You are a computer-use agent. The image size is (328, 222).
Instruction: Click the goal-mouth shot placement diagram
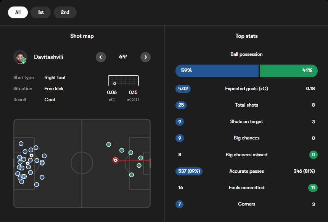pos(123,81)
